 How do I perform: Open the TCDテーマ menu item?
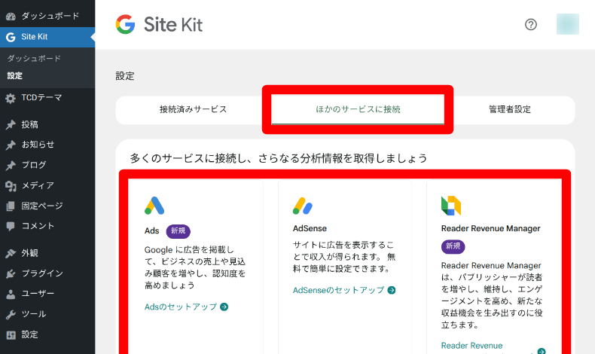pyautogui.click(x=47, y=98)
